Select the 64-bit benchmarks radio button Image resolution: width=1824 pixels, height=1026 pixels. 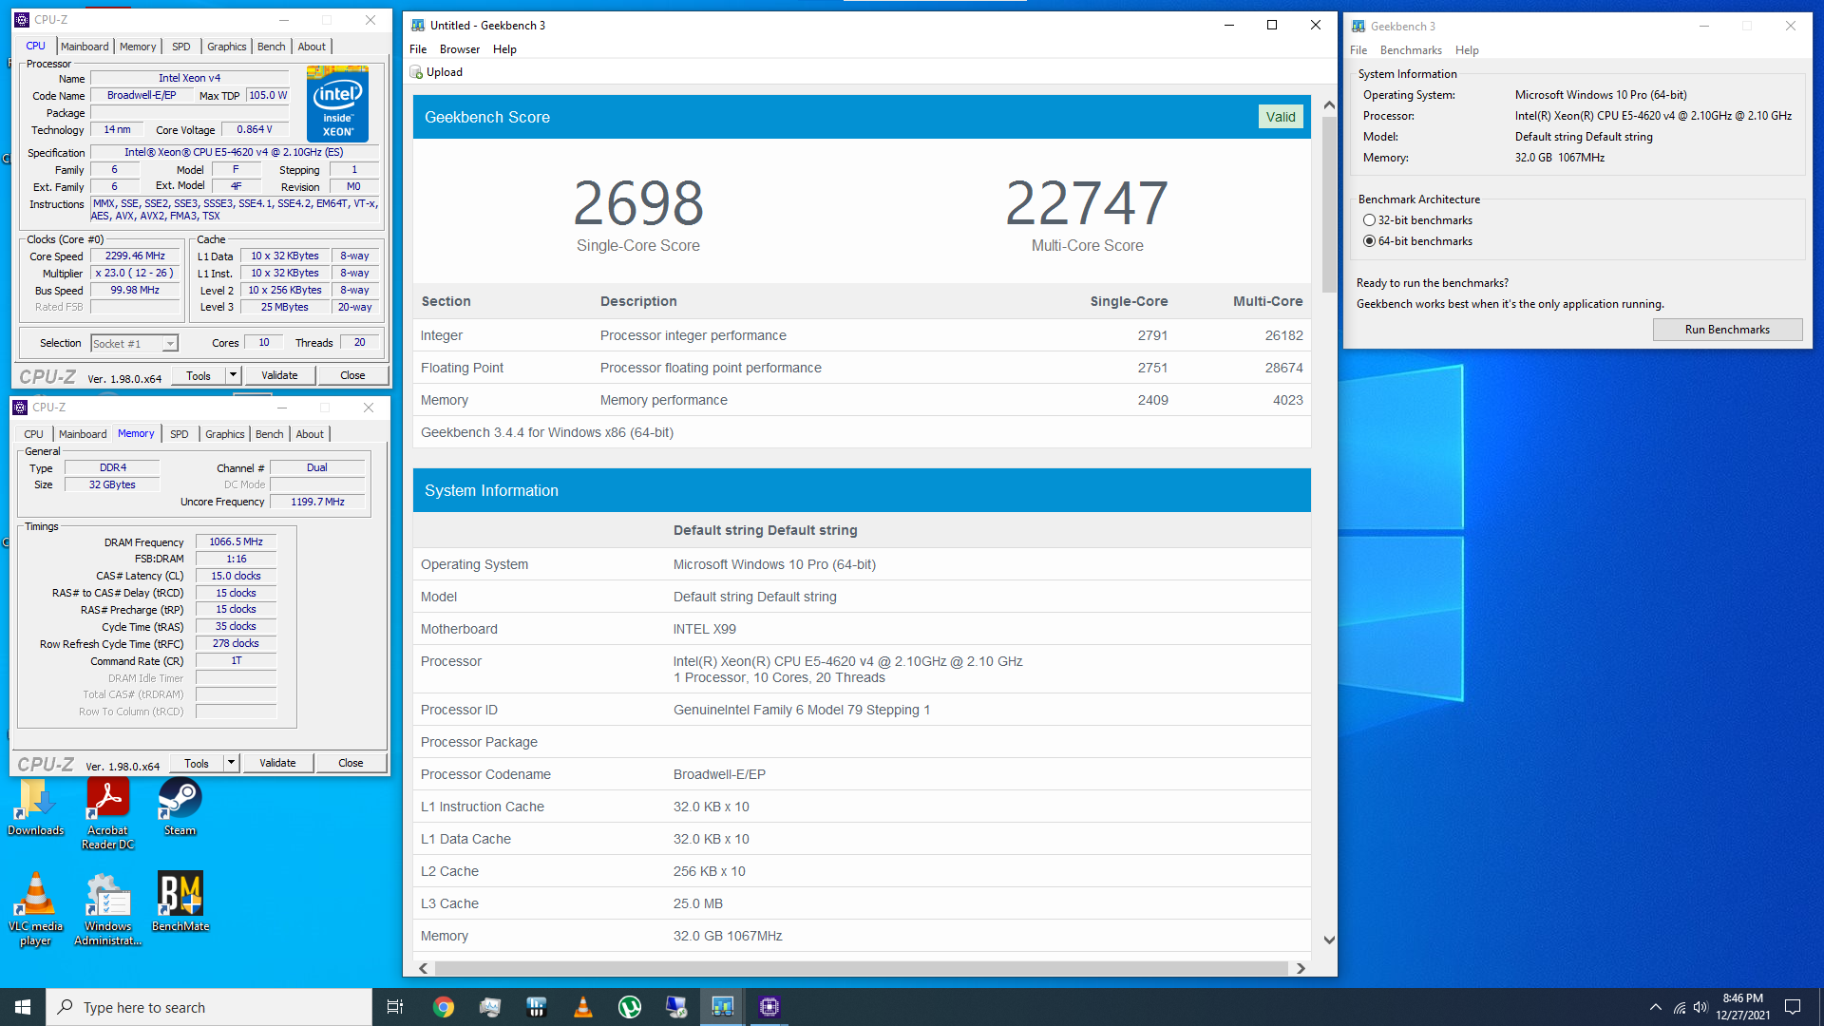pos(1369,241)
